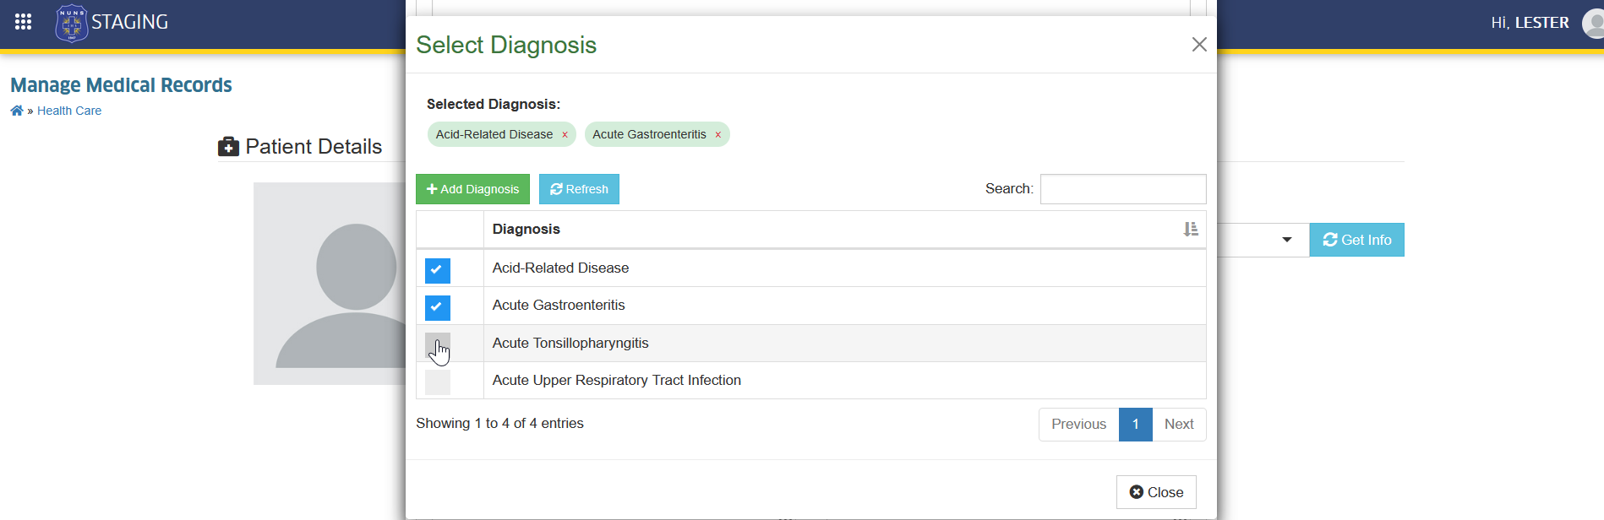Go to the Previous page
The width and height of the screenshot is (1604, 520).
click(x=1078, y=425)
